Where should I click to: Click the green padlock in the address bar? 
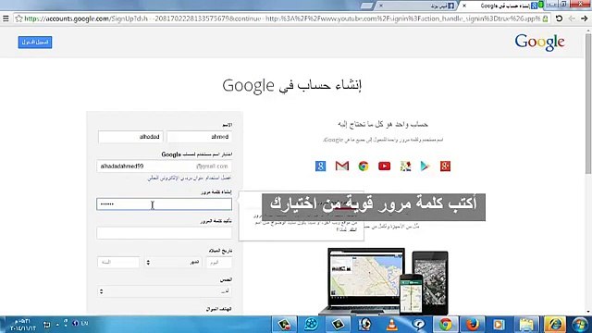point(545,18)
